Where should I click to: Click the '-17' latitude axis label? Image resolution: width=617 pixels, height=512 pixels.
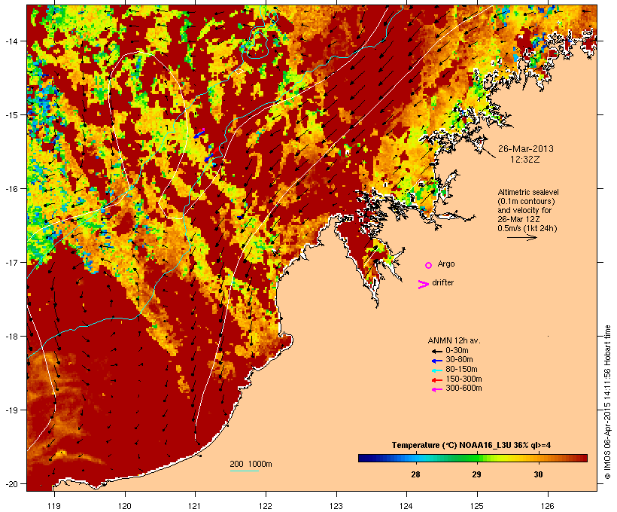pos(12,262)
